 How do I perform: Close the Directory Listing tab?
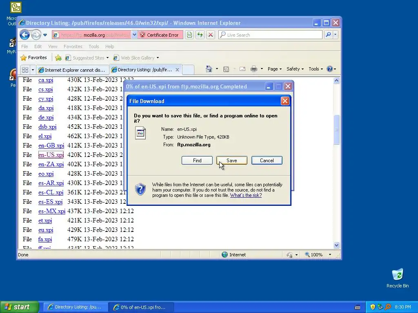tap(177, 70)
